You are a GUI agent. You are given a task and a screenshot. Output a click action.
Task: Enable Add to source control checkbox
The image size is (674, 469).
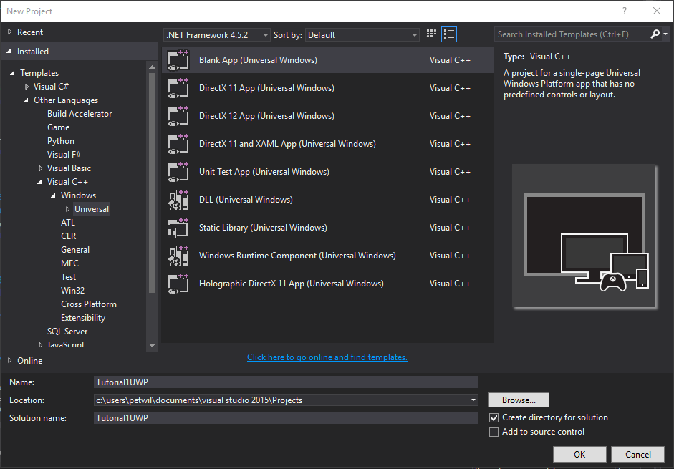point(494,432)
